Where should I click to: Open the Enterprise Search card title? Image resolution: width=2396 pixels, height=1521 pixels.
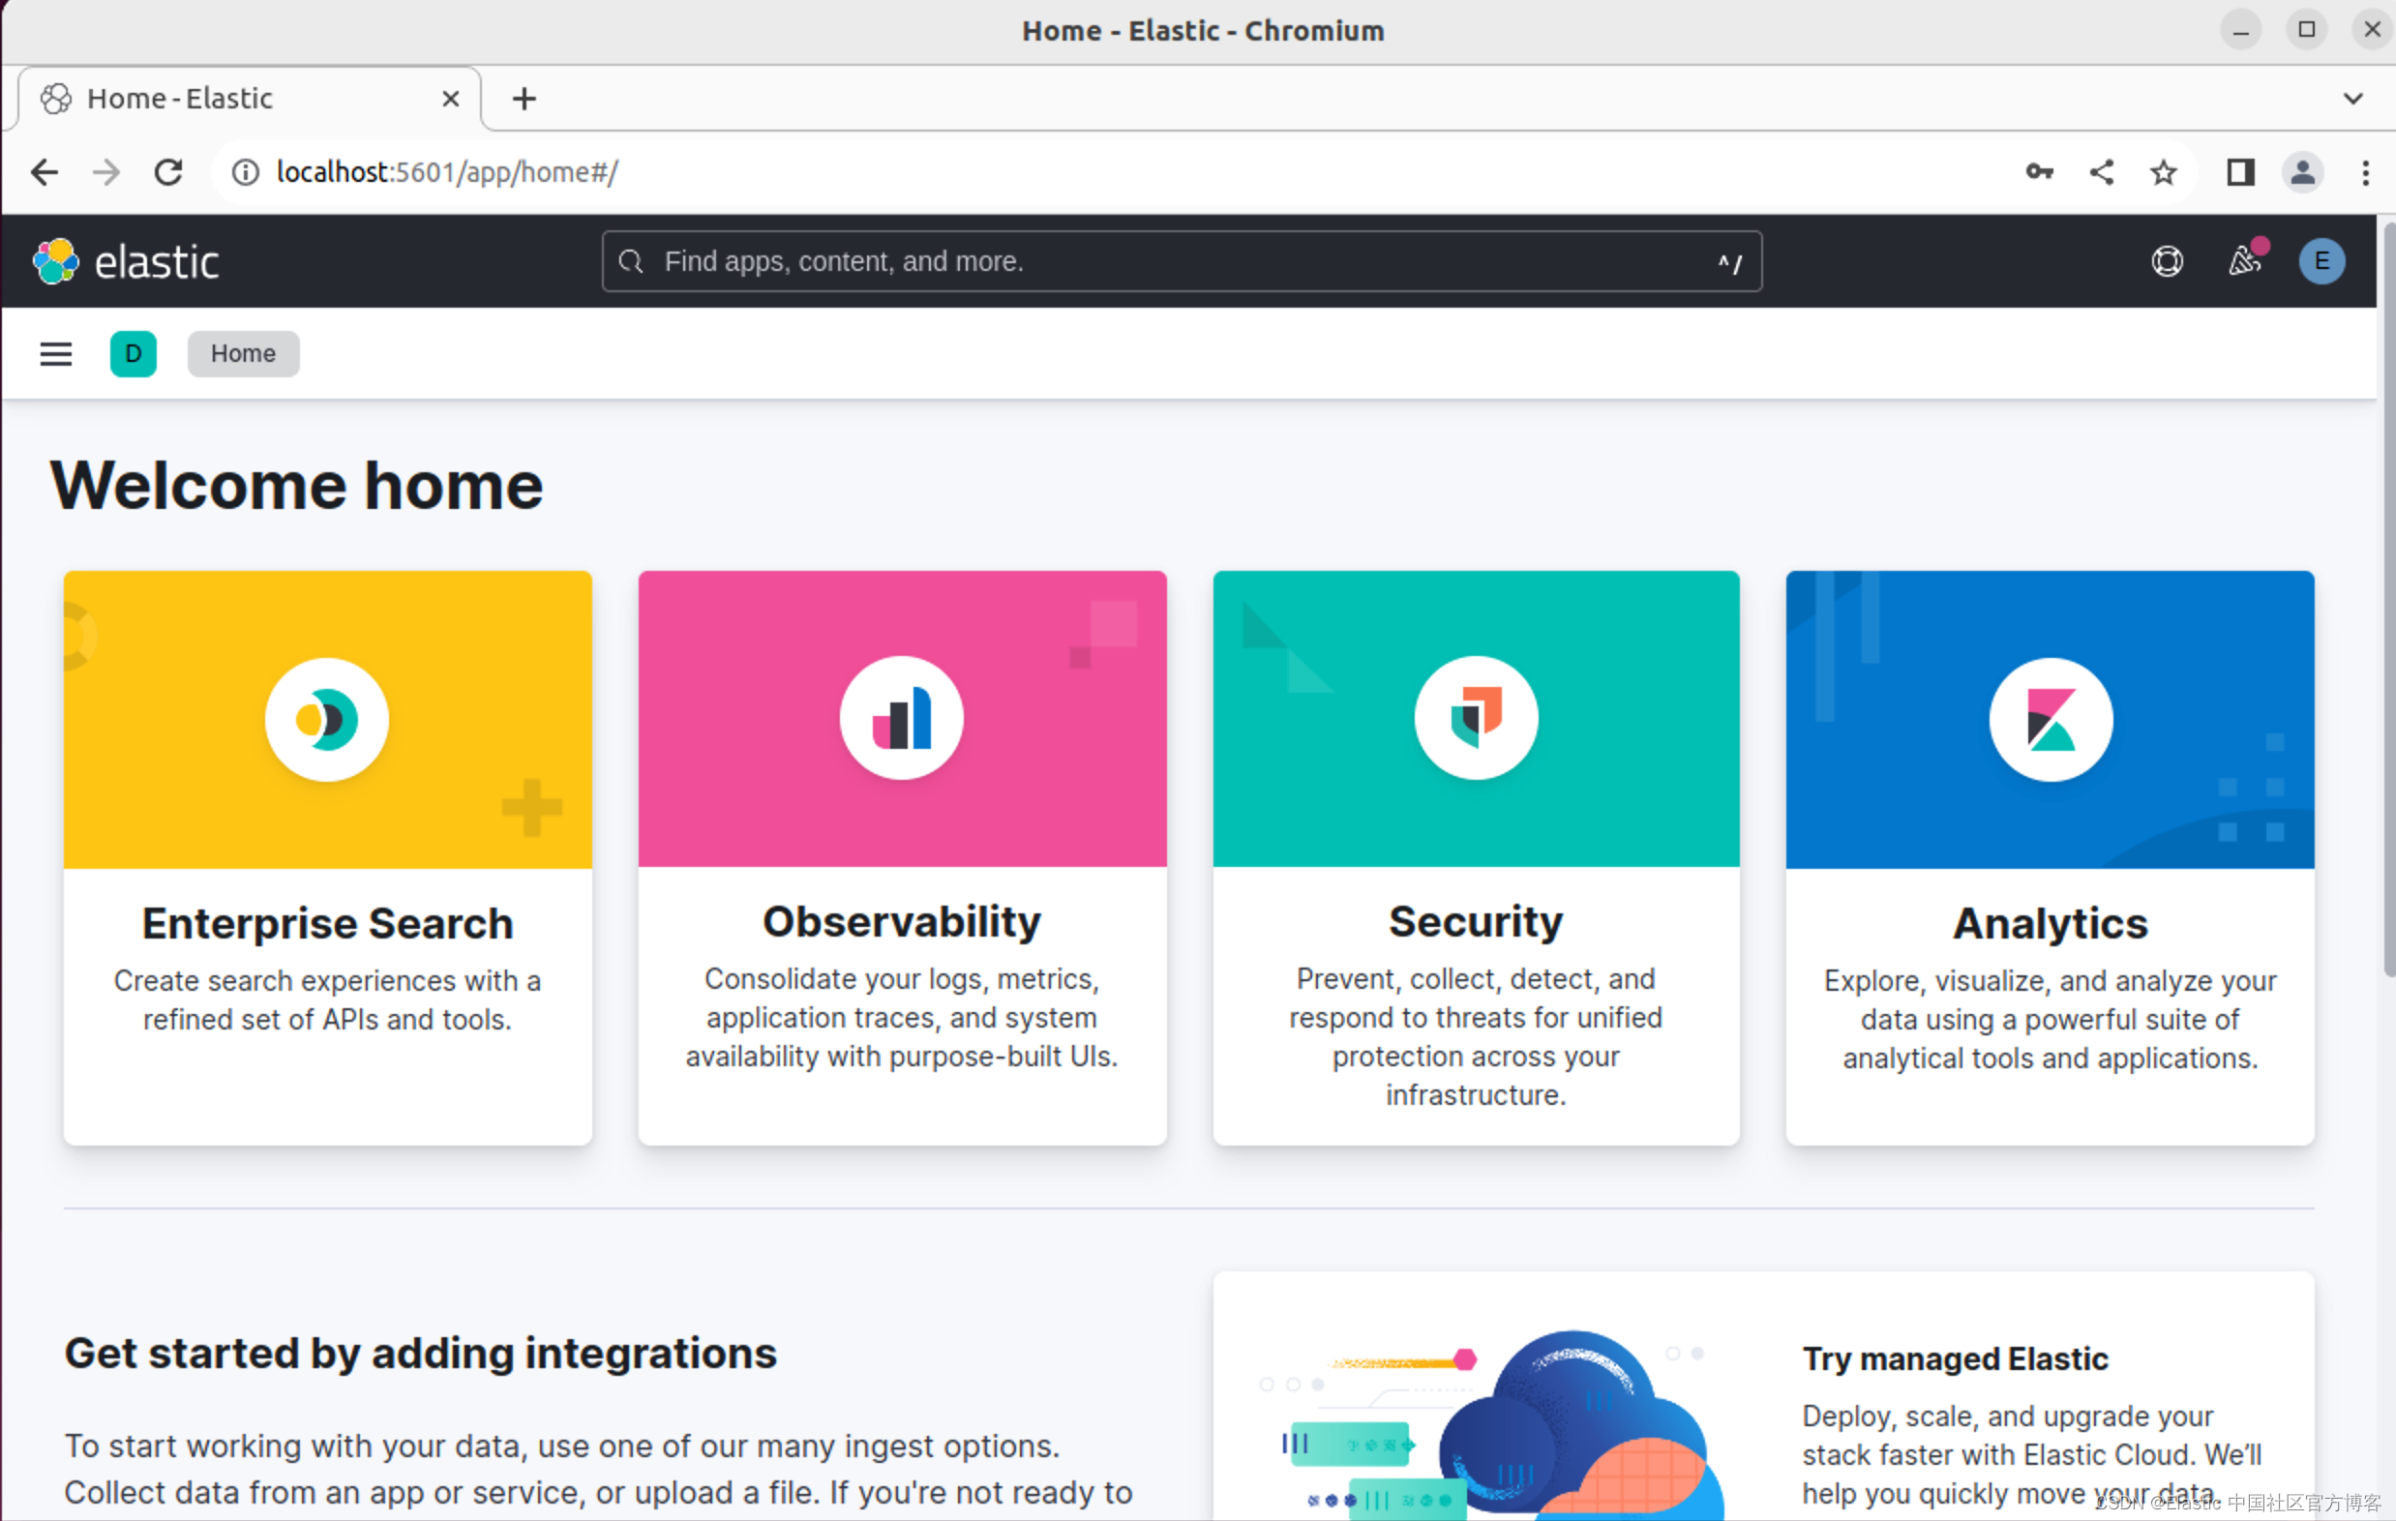pos(327,924)
